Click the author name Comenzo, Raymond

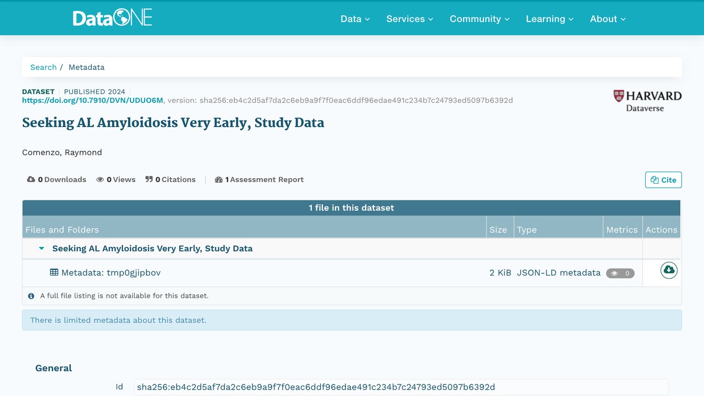coord(62,152)
